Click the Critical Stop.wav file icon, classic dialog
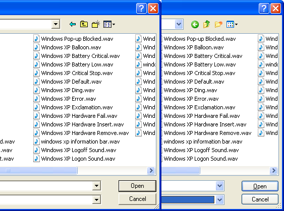 click(x=36, y=73)
